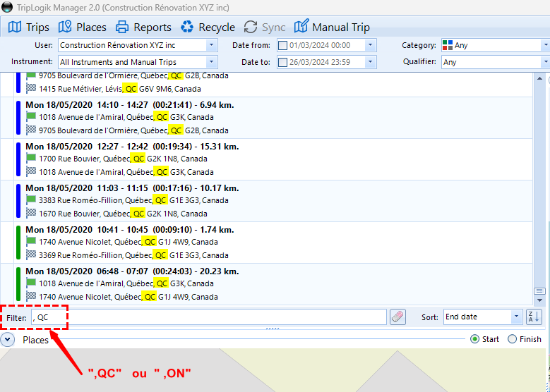Screen dimensions: 550x392
Task: Enable the Date to checkbox
Action: (282, 62)
